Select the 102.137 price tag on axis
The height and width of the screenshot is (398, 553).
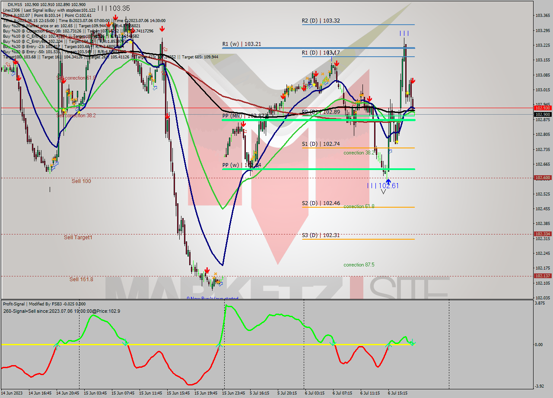tap(542, 276)
